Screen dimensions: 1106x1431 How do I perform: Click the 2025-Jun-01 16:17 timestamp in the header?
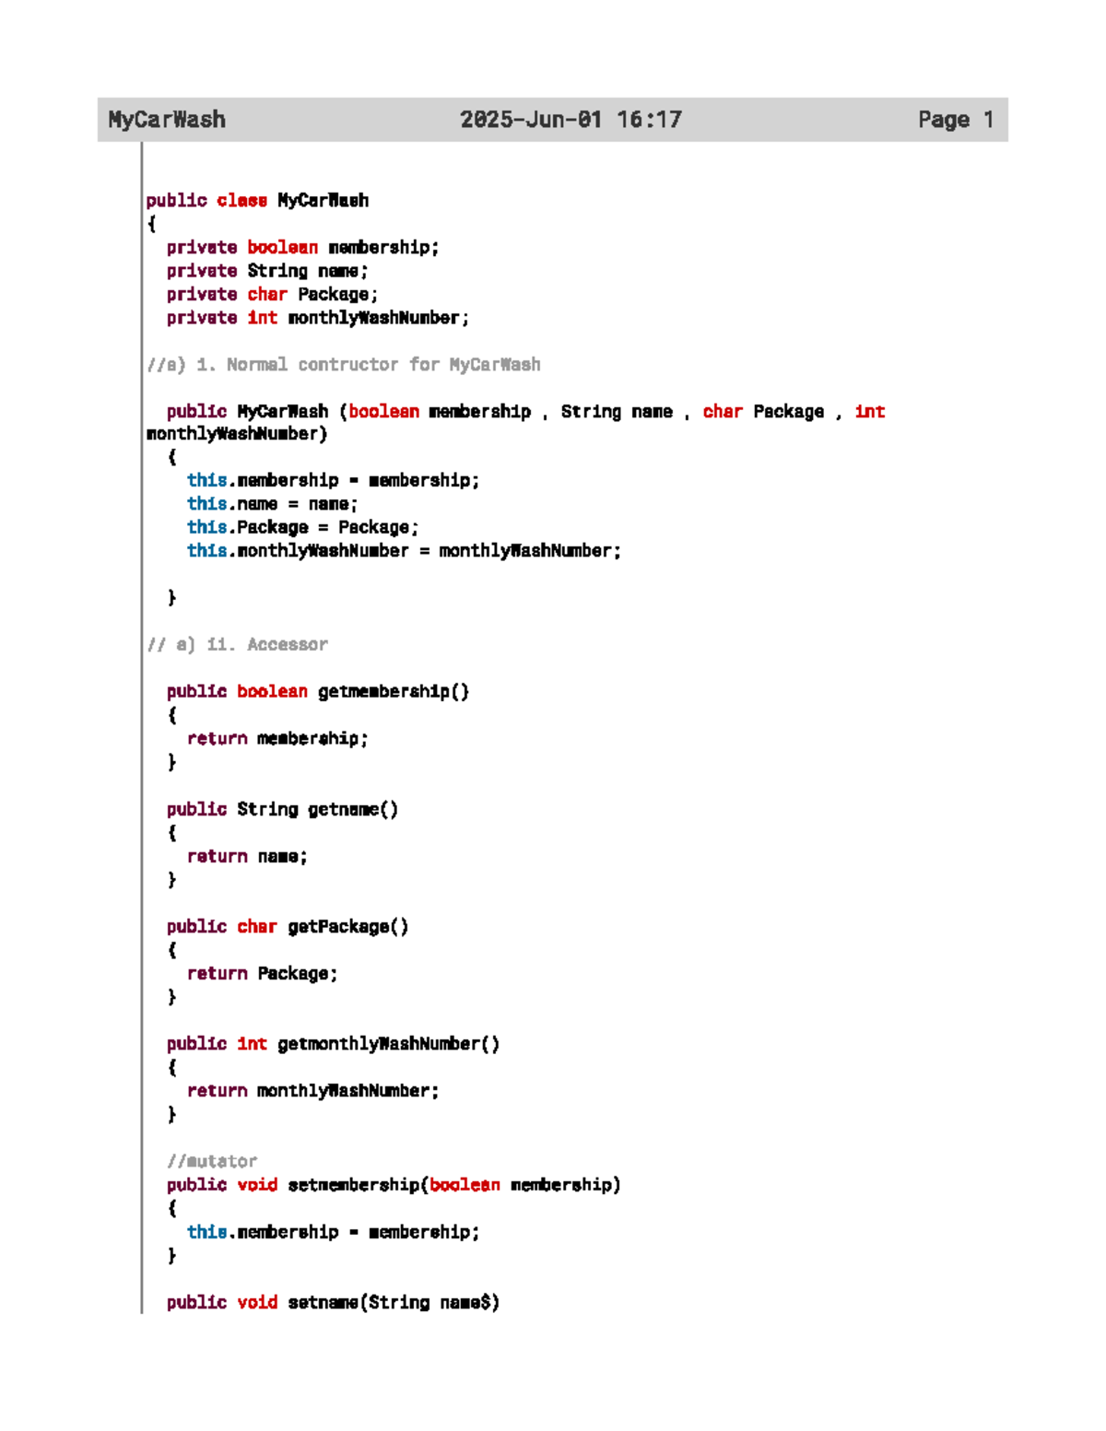[571, 120]
